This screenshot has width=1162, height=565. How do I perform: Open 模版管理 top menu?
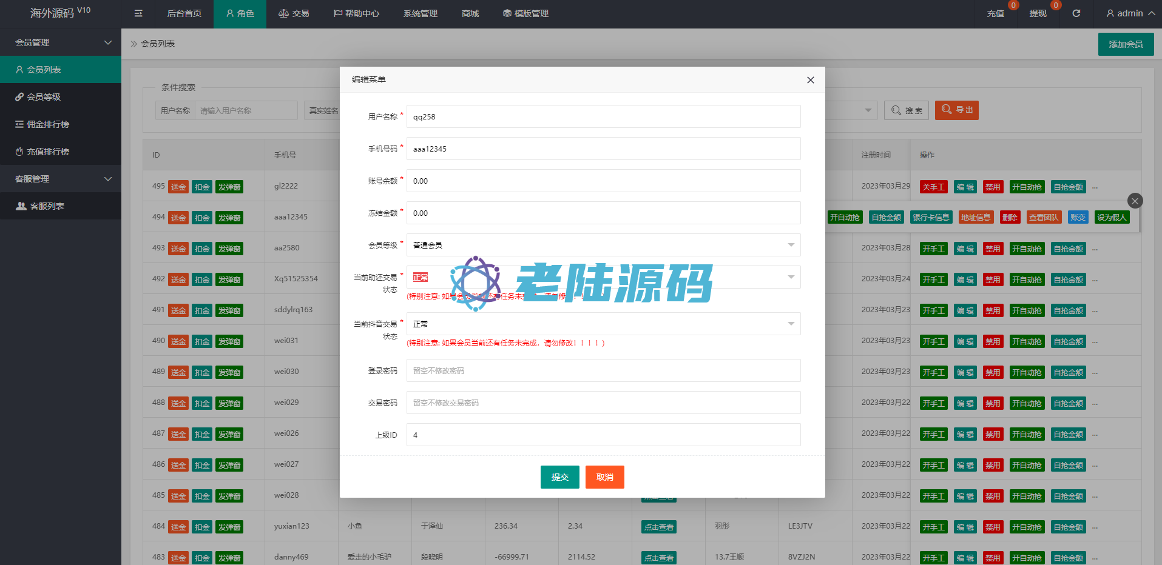pos(525,13)
